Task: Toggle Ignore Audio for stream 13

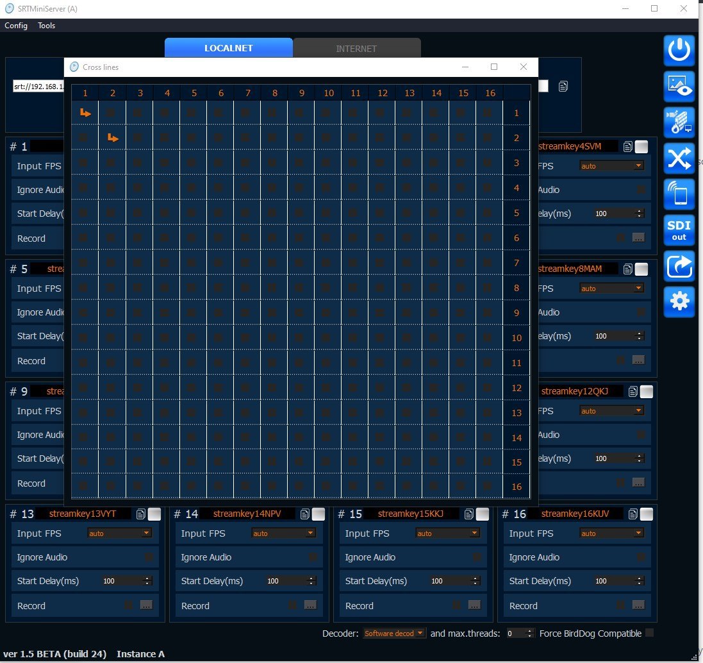Action: [149, 557]
